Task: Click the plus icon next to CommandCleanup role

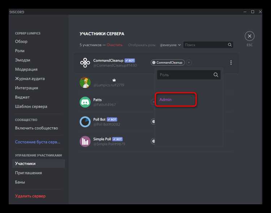Action: coord(189,62)
